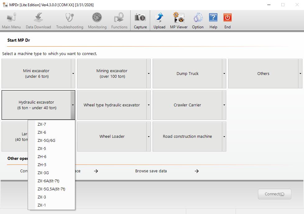
Task: Choose ZX-6 from the model list
Action: pos(51,132)
